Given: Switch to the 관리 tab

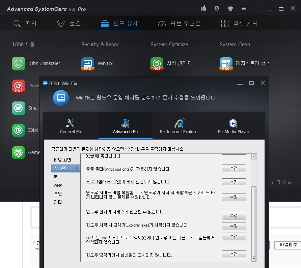Looking at the screenshot, I should [x=25, y=23].
